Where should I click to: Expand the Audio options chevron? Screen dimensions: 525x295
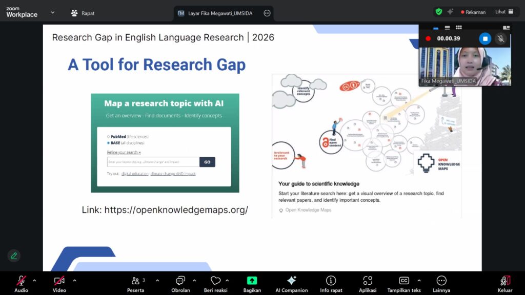pyautogui.click(x=34, y=281)
